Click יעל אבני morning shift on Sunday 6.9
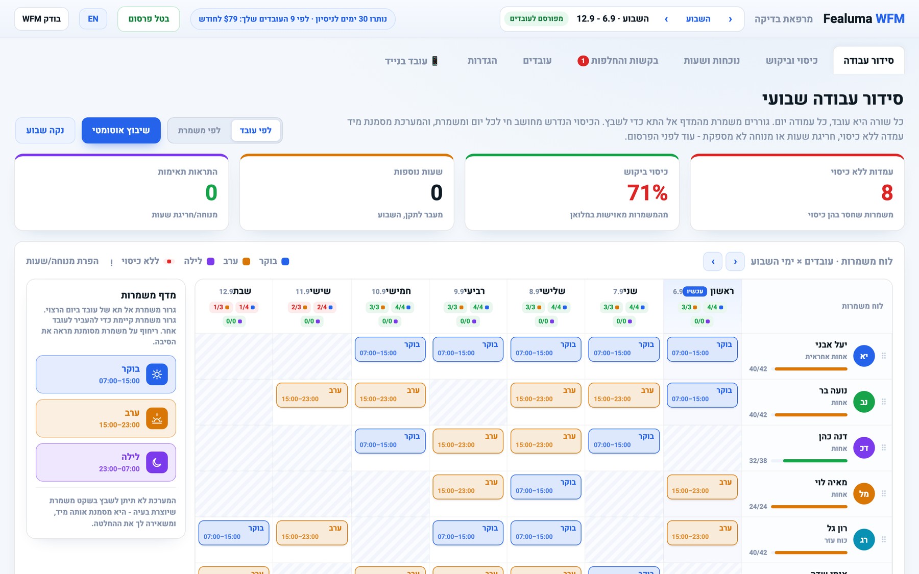The image size is (919, 574). [702, 349]
